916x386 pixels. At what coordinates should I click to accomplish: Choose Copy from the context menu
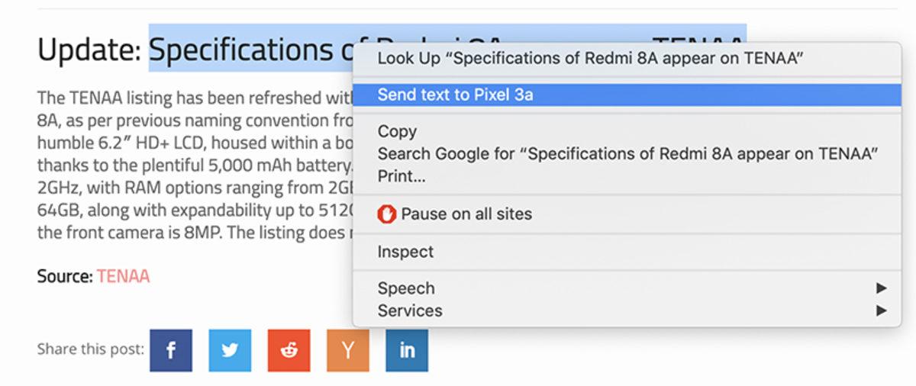(397, 131)
